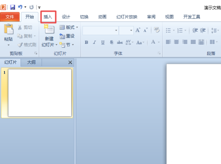221x164 pixels.
Task: Select slide 1 thumbnail
Action: [40, 93]
